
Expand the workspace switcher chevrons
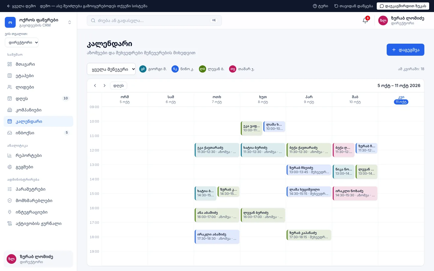[70, 22]
